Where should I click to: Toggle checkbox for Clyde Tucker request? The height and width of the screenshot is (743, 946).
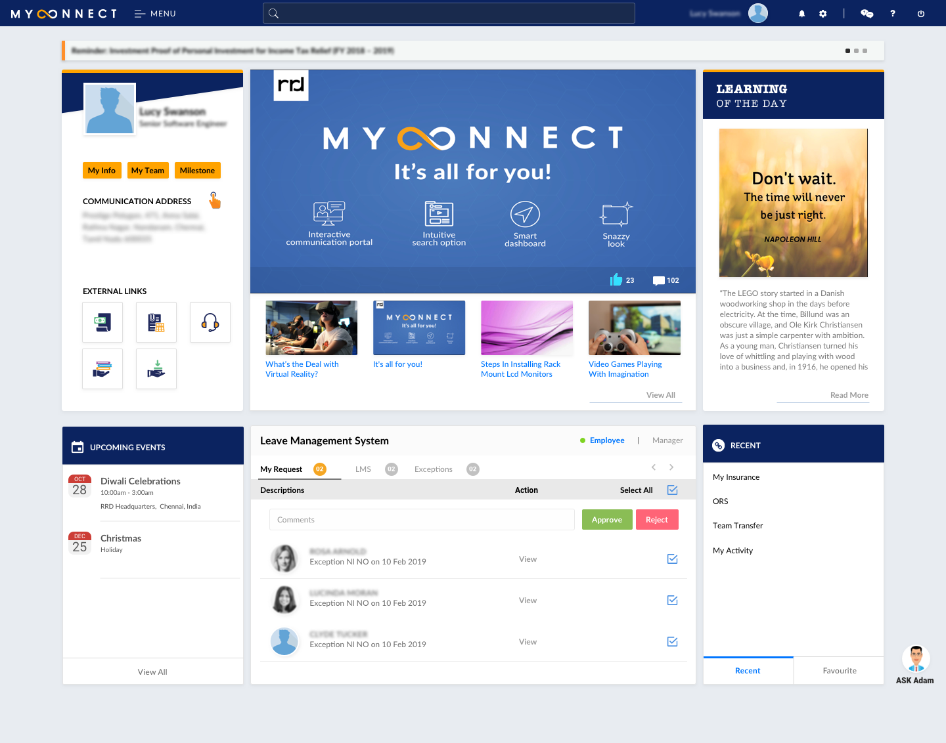(x=672, y=641)
